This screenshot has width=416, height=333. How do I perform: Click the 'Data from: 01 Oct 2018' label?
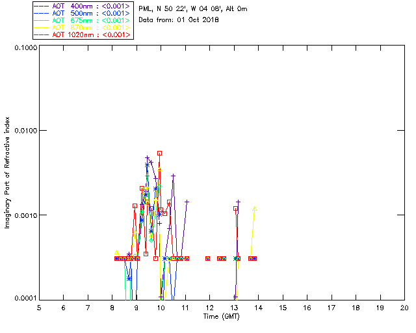[179, 20]
